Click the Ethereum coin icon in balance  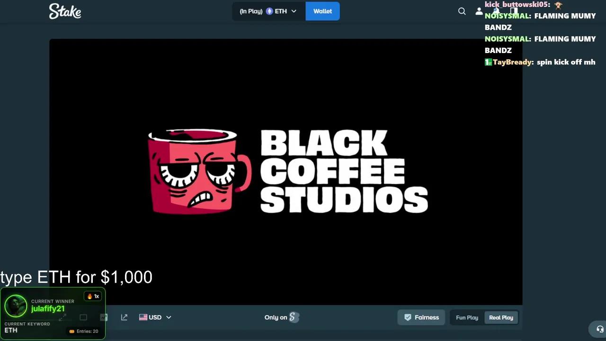click(x=269, y=11)
